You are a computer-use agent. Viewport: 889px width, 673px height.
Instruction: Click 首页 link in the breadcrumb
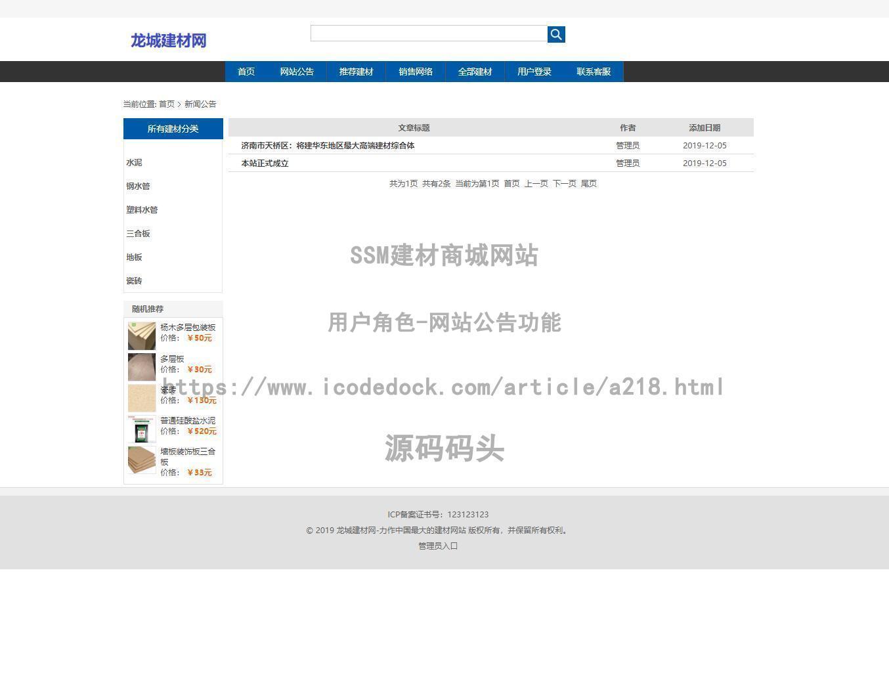pyautogui.click(x=166, y=104)
